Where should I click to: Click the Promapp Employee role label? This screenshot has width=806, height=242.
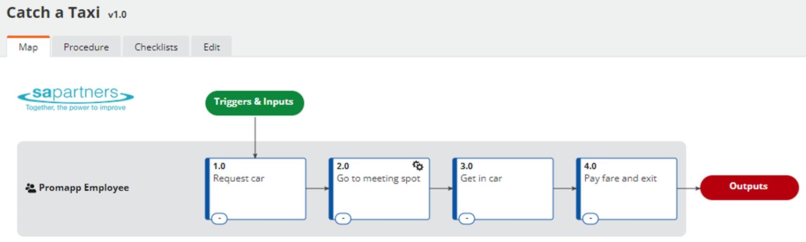click(83, 188)
